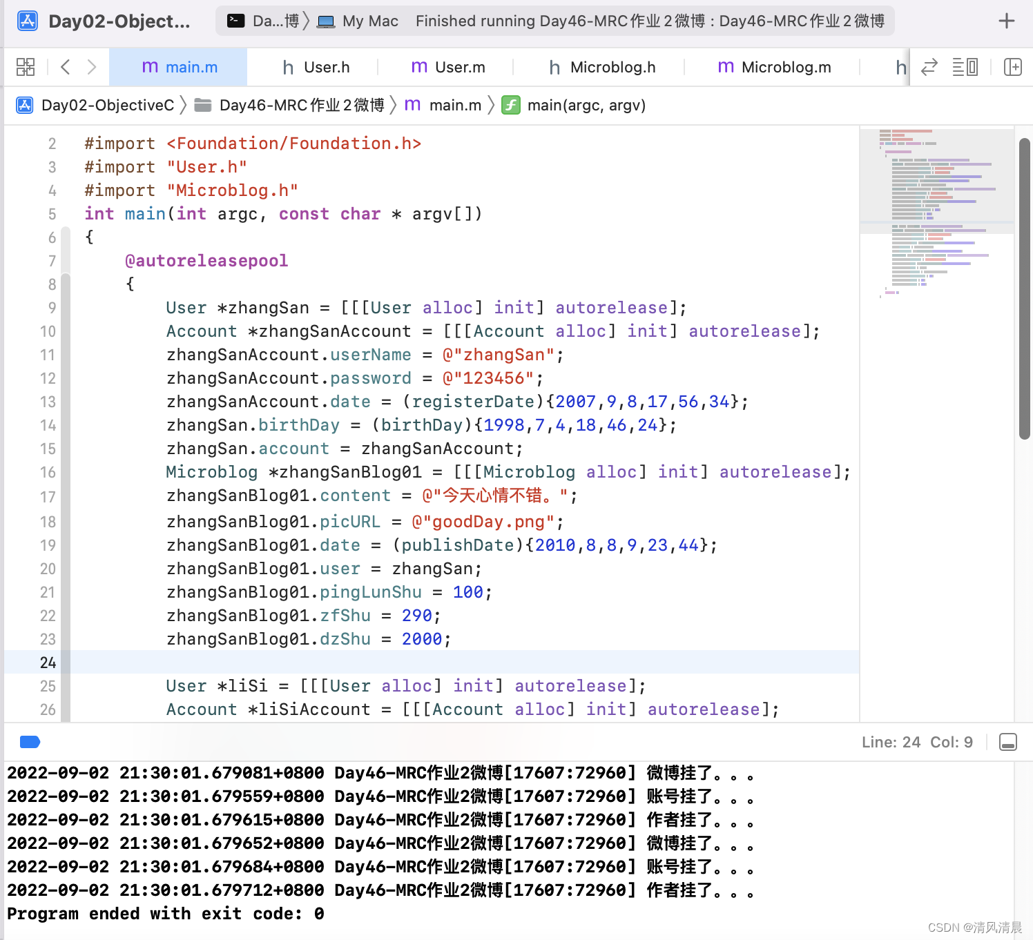Switch to the Microblog.m tab
The width and height of the screenshot is (1033, 940).
pos(774,67)
